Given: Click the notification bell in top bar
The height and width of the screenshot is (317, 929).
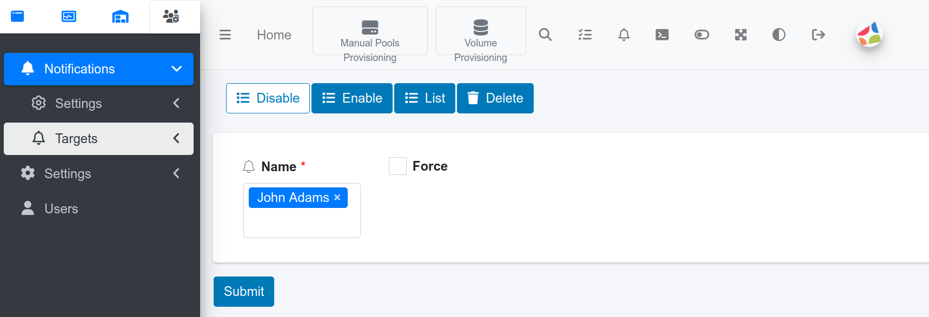Looking at the screenshot, I should click(623, 35).
